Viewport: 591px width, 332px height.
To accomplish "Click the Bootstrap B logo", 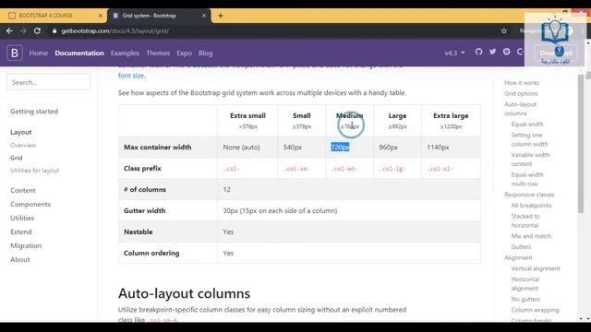I will (x=15, y=53).
